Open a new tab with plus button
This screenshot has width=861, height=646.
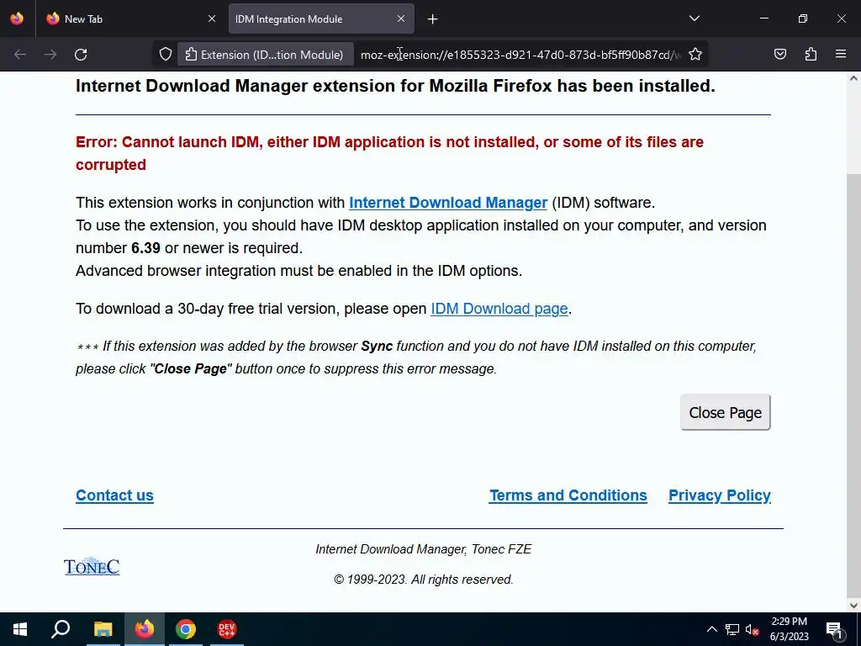[x=433, y=19]
